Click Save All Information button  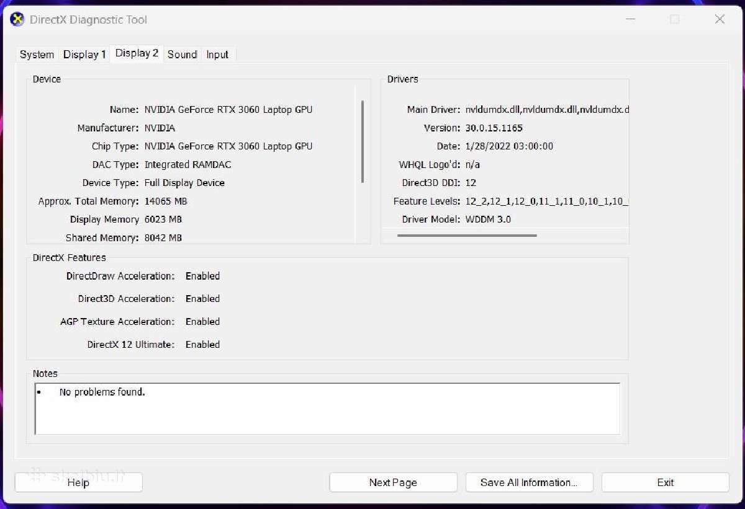(x=528, y=482)
